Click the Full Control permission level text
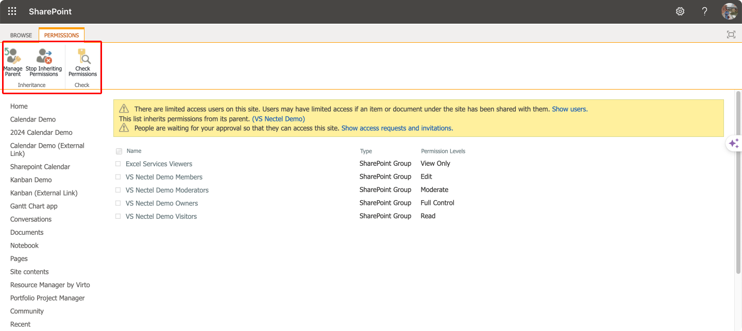 [437, 203]
